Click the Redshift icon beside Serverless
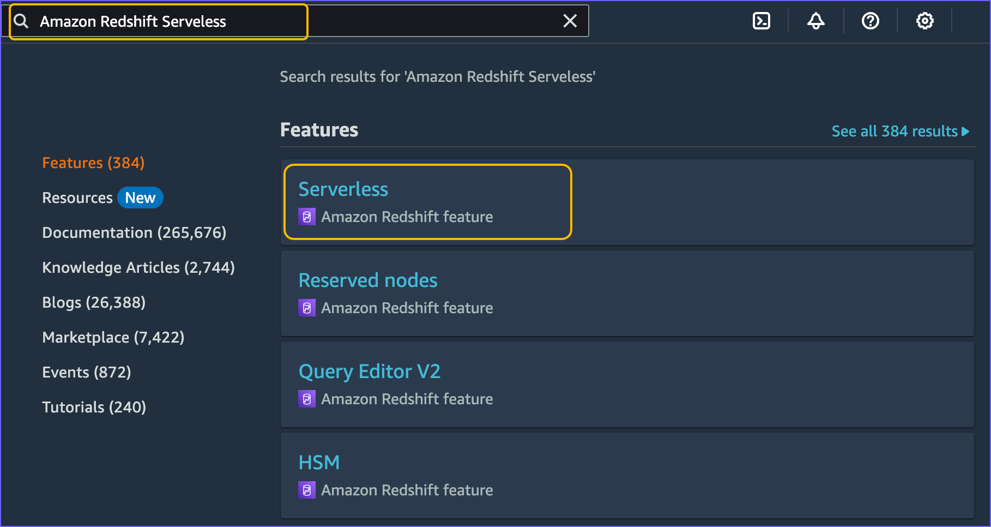This screenshot has height=527, width=991. point(307,216)
